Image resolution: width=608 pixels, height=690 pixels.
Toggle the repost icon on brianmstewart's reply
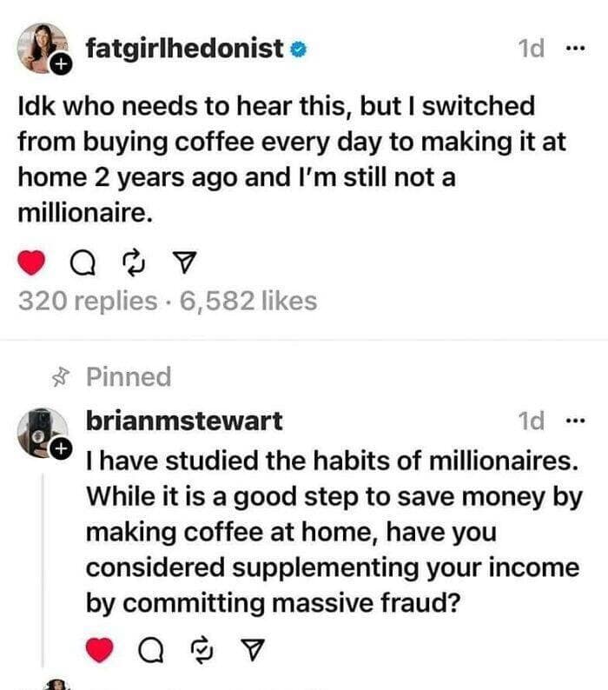click(x=202, y=648)
